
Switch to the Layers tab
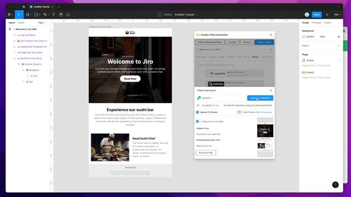tap(12, 23)
